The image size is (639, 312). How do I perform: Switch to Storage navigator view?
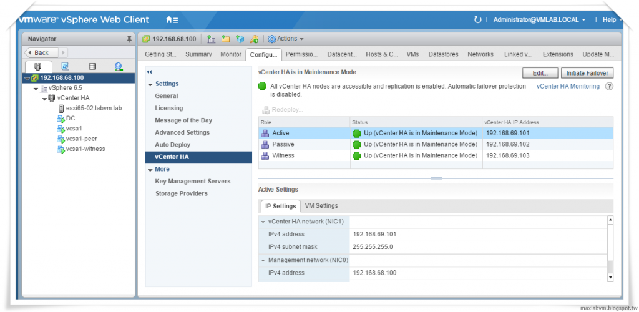click(92, 66)
